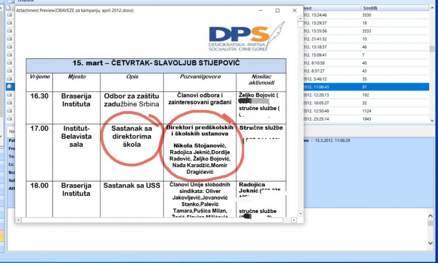Select the email received at 12:50:48
438x263 pixels.
point(365,111)
